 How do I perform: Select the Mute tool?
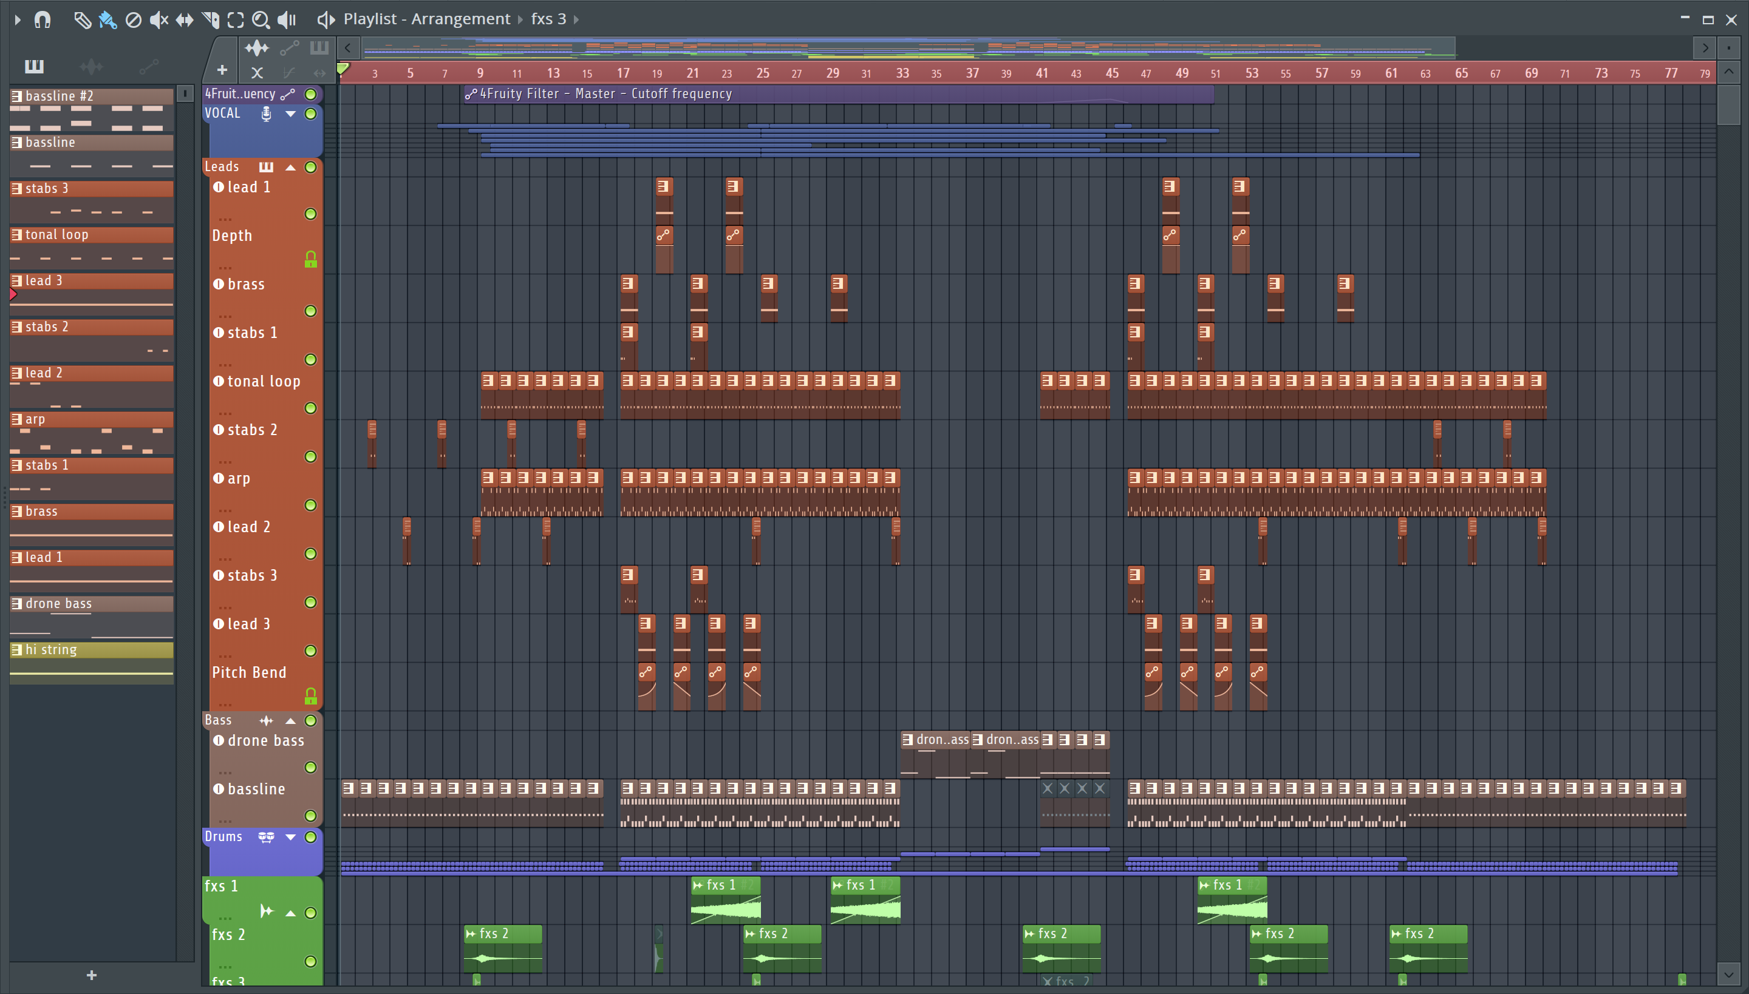point(159,20)
